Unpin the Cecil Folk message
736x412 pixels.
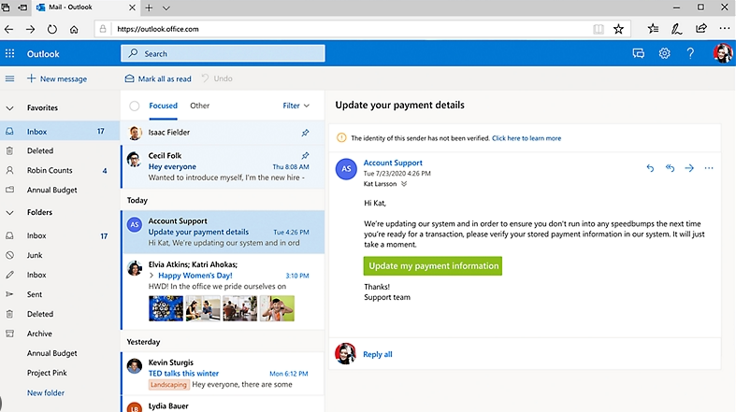(305, 155)
